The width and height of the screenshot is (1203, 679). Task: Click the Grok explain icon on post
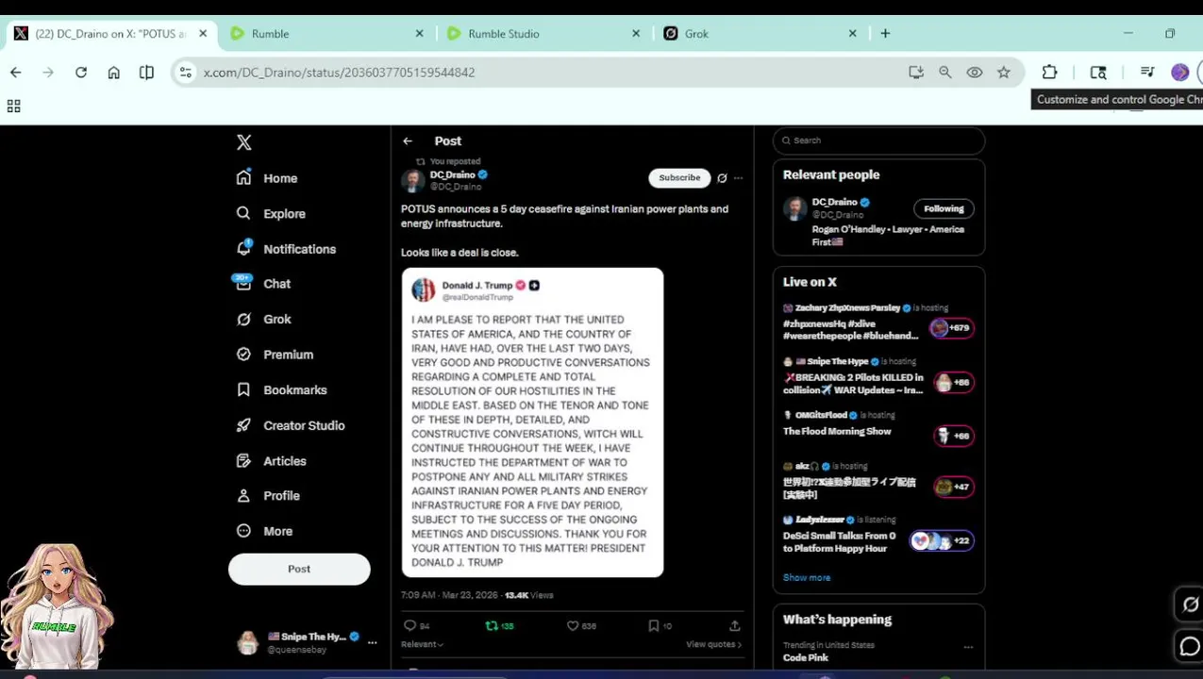(x=722, y=178)
